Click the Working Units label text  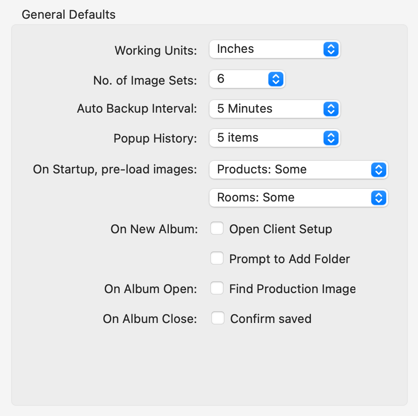pos(156,50)
